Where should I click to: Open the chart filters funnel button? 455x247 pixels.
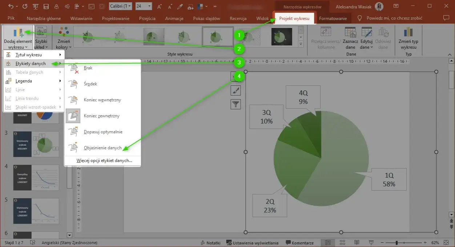(235, 105)
